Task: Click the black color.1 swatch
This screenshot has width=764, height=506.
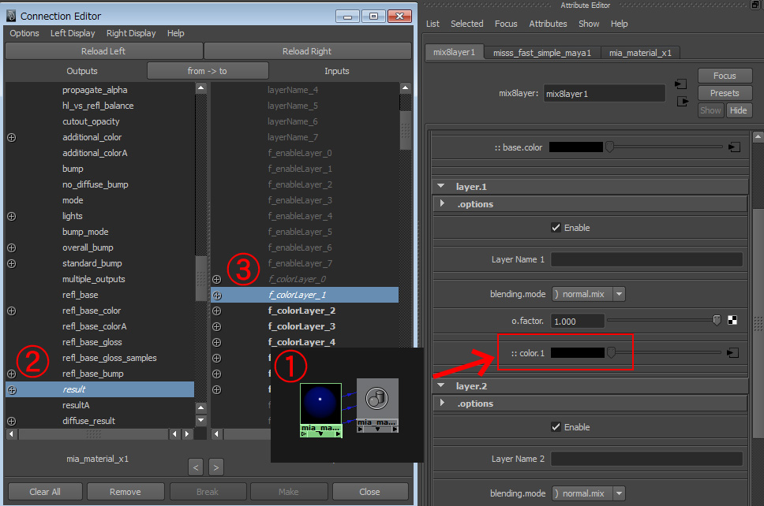Action: click(x=577, y=352)
